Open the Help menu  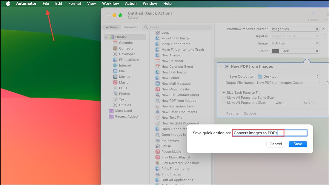167,3
